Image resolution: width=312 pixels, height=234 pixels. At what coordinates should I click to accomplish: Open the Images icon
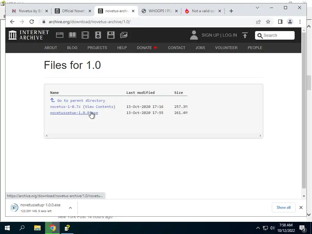point(124,35)
